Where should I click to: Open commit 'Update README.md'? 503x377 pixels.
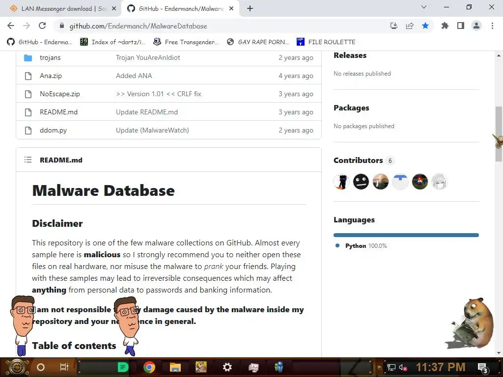pos(146,112)
